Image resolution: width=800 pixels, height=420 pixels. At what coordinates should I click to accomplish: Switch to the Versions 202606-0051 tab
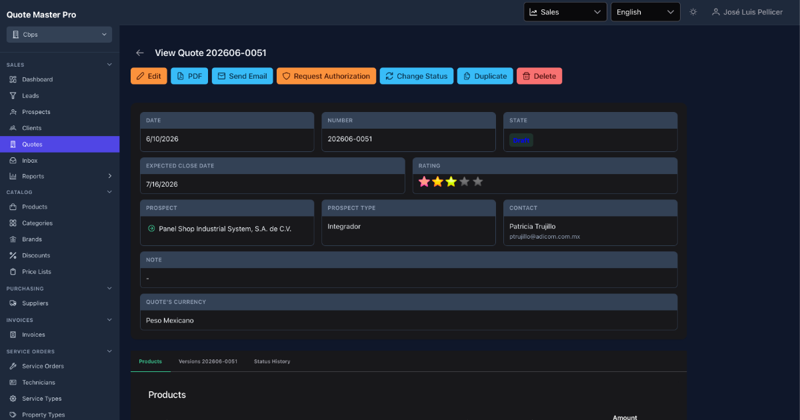point(208,361)
